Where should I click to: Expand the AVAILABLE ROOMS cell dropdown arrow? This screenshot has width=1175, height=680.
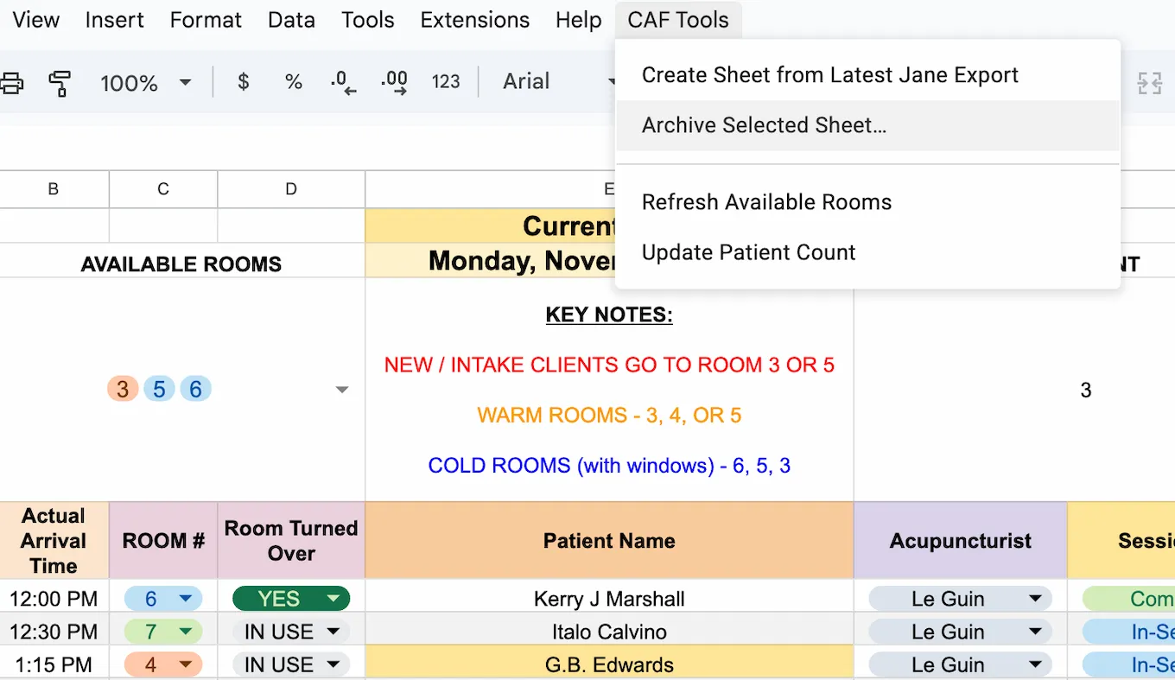pos(342,390)
